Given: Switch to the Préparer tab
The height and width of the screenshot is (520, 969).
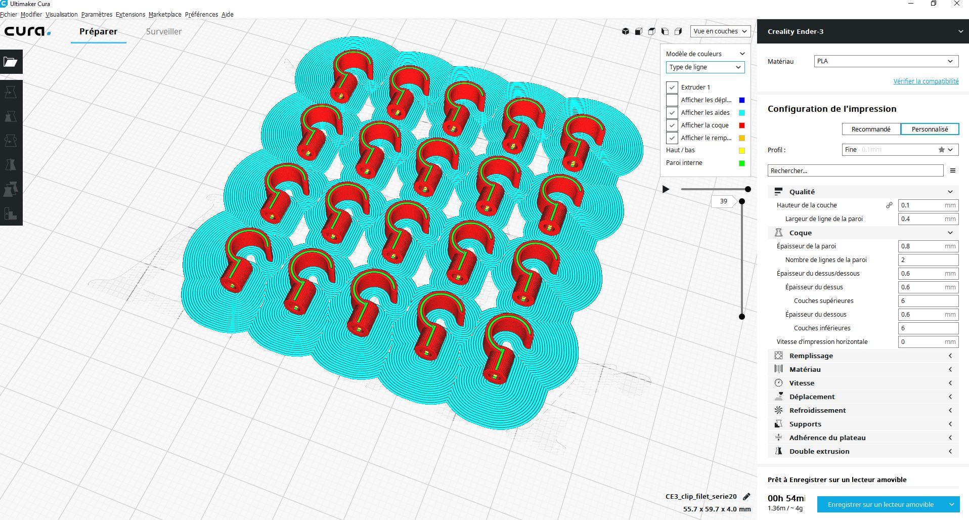Looking at the screenshot, I should click(x=99, y=31).
